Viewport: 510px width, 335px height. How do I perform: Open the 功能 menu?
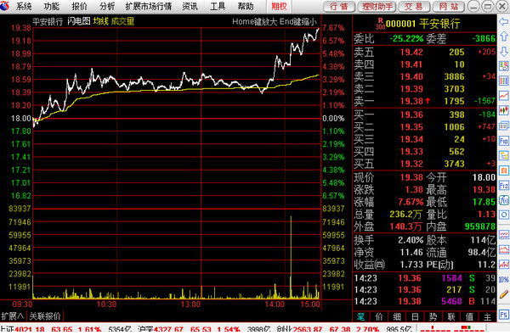pyautogui.click(x=51, y=6)
